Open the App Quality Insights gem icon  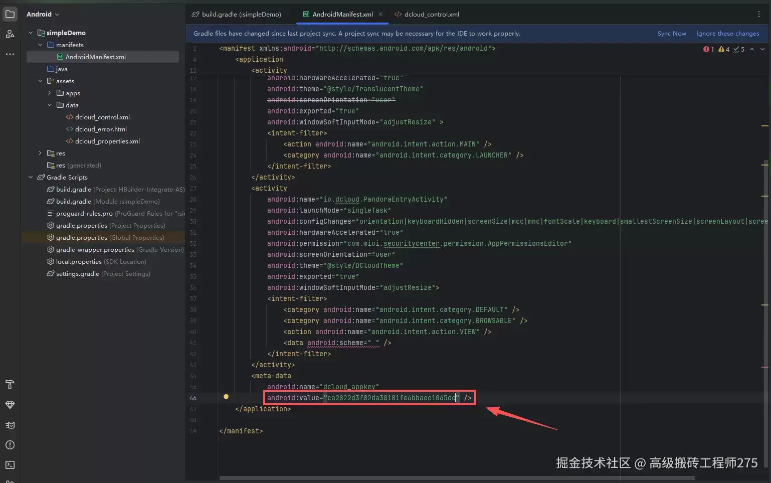point(10,405)
